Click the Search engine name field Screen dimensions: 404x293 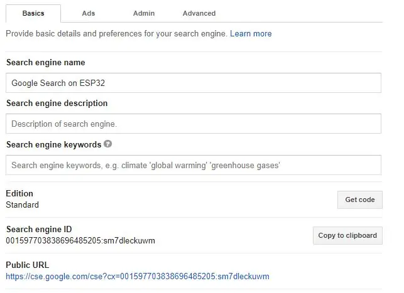point(194,83)
